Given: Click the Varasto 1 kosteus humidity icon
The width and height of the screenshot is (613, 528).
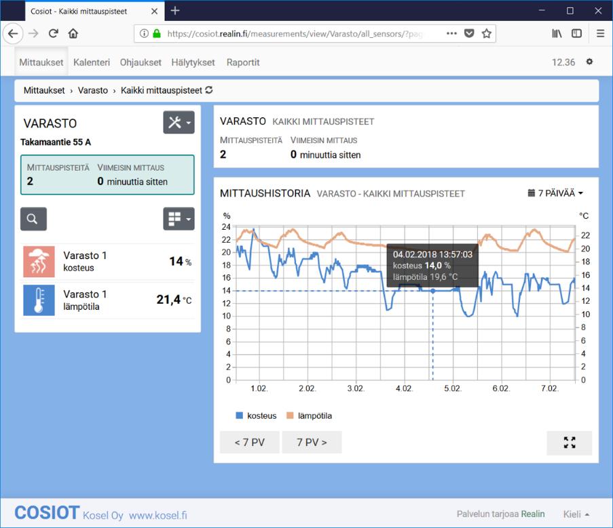Looking at the screenshot, I should 39,262.
